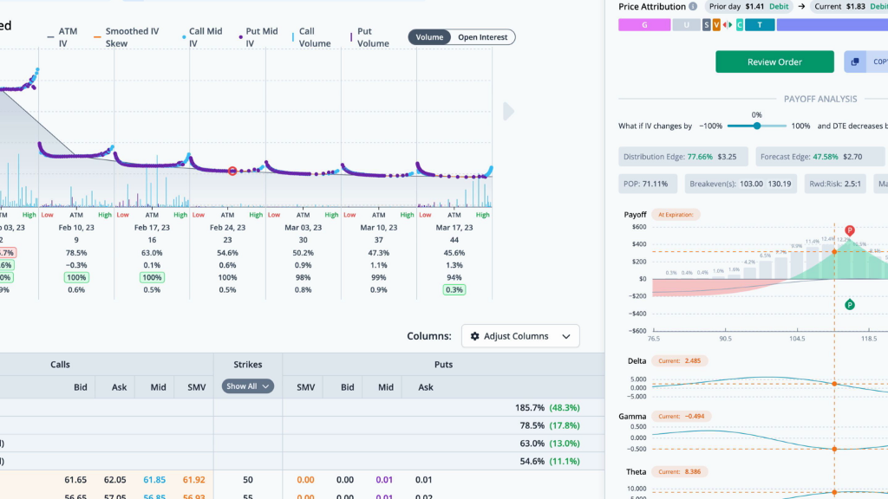Click the Price Attribution info icon
Screen dimensions: 888x499
[693, 7]
